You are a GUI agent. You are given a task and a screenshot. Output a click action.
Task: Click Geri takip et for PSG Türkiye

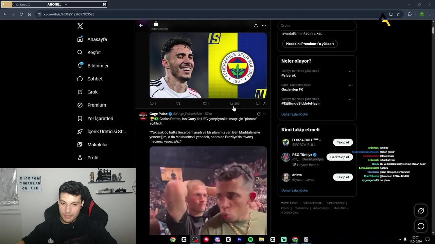pyautogui.click(x=340, y=157)
